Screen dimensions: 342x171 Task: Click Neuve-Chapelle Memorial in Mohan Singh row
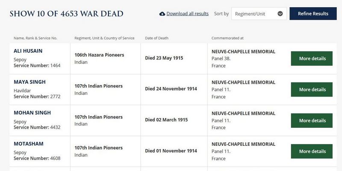point(243,113)
